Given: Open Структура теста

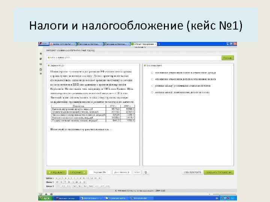Looking at the screenshot, I should (x=192, y=172).
